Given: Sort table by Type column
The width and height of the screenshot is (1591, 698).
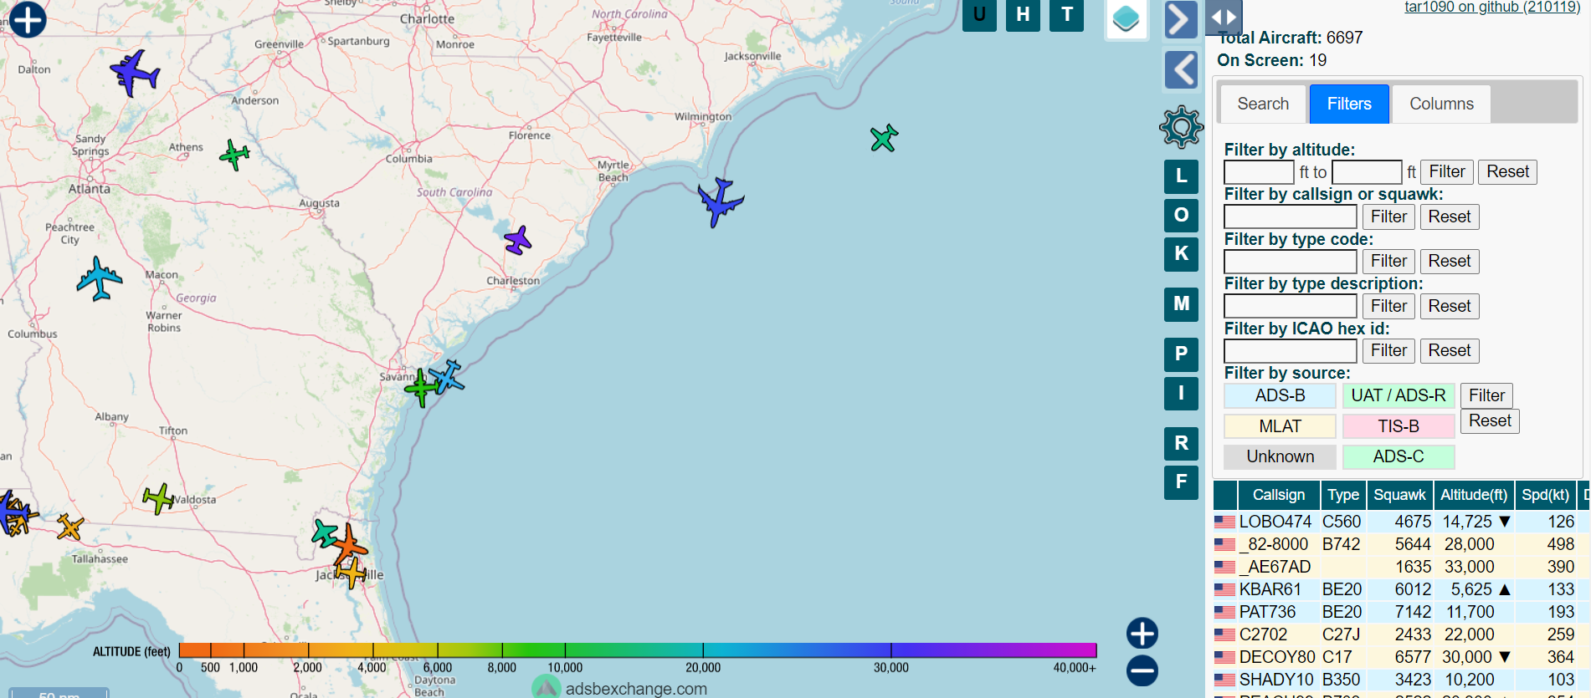Looking at the screenshot, I should [1343, 495].
